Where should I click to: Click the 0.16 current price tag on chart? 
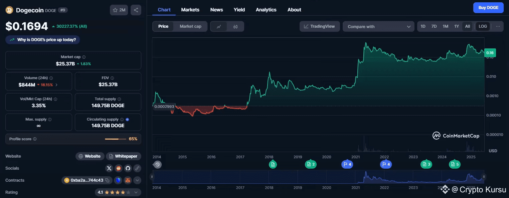pos(490,53)
